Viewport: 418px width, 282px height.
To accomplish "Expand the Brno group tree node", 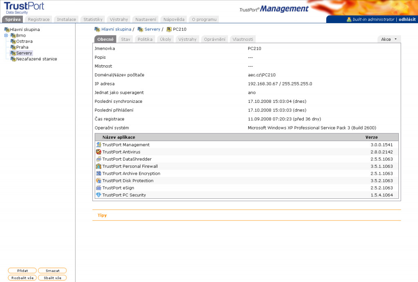I will coord(6,36).
